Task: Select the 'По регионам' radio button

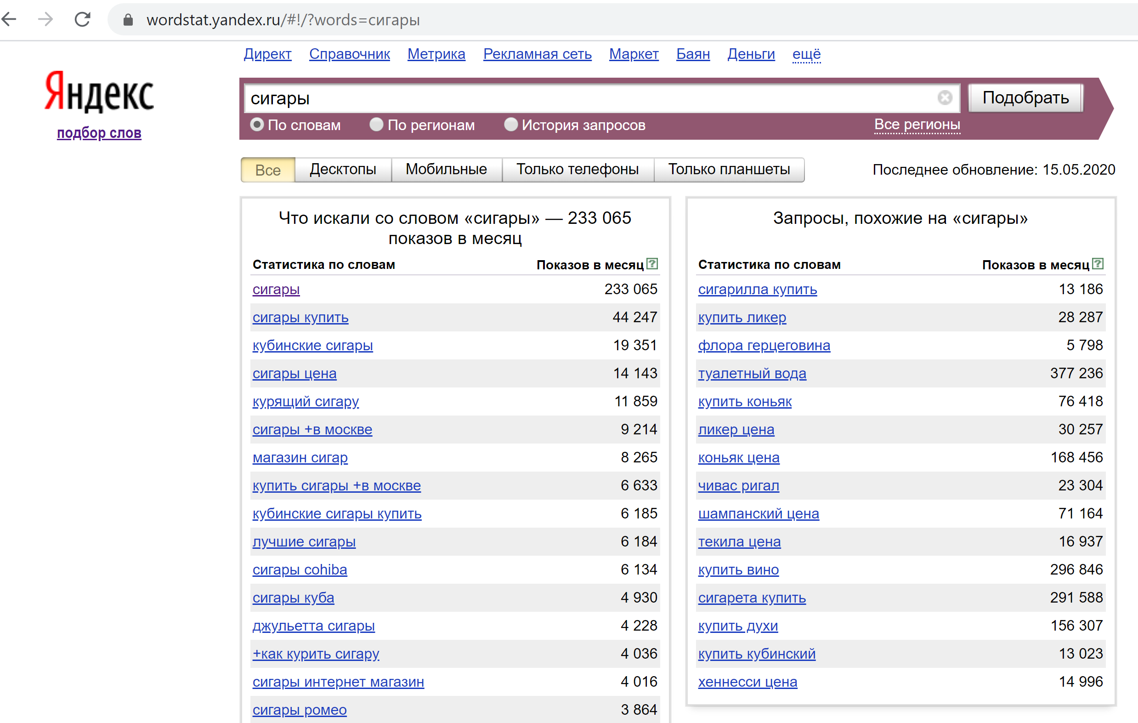Action: (x=376, y=125)
